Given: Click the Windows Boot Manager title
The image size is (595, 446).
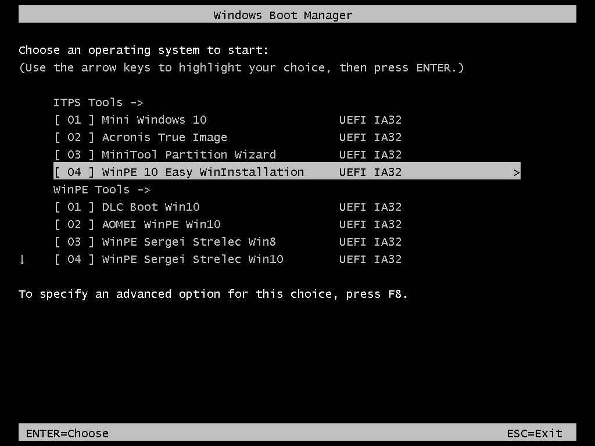Looking at the screenshot, I should tap(283, 15).
